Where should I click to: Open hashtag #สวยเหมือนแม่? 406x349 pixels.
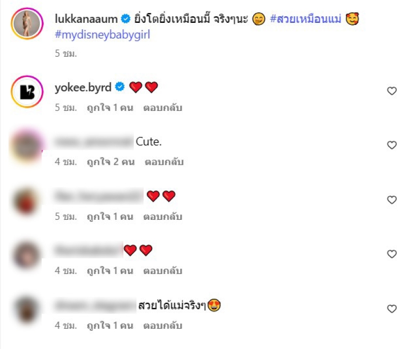tap(306, 19)
